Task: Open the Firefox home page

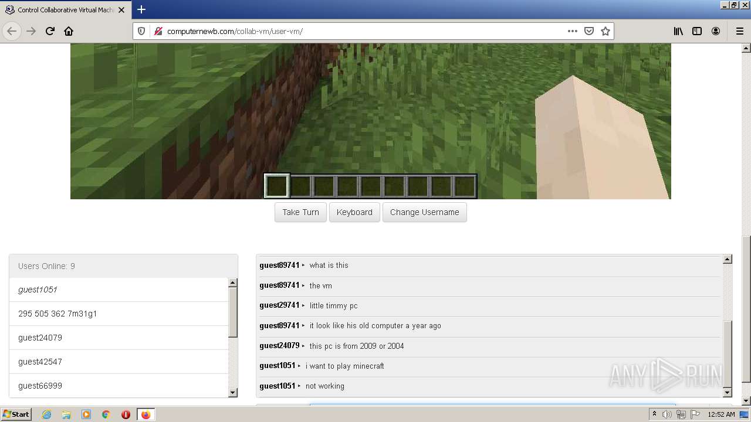Action: 69,31
